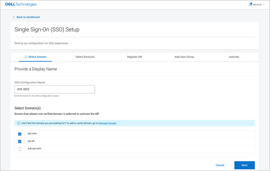
Task: Switch to the Register IdP step
Action: pyautogui.click(x=134, y=57)
